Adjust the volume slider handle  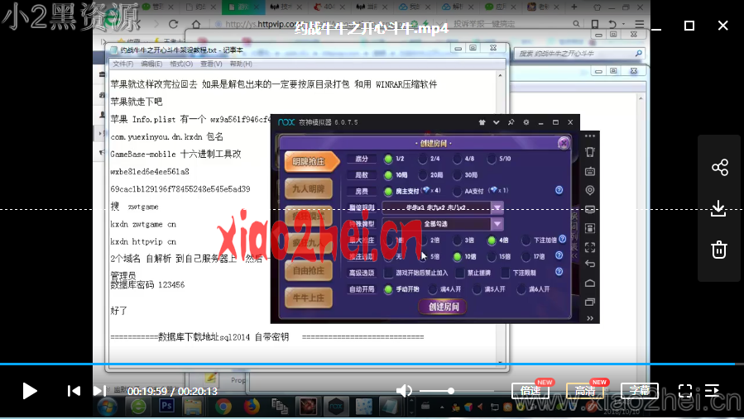pyautogui.click(x=451, y=391)
